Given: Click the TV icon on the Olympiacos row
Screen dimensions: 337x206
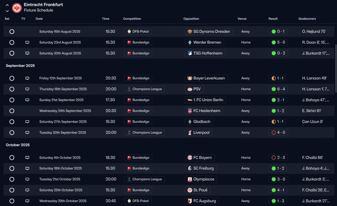Looking at the screenshot, I should pyautogui.click(x=27, y=179).
